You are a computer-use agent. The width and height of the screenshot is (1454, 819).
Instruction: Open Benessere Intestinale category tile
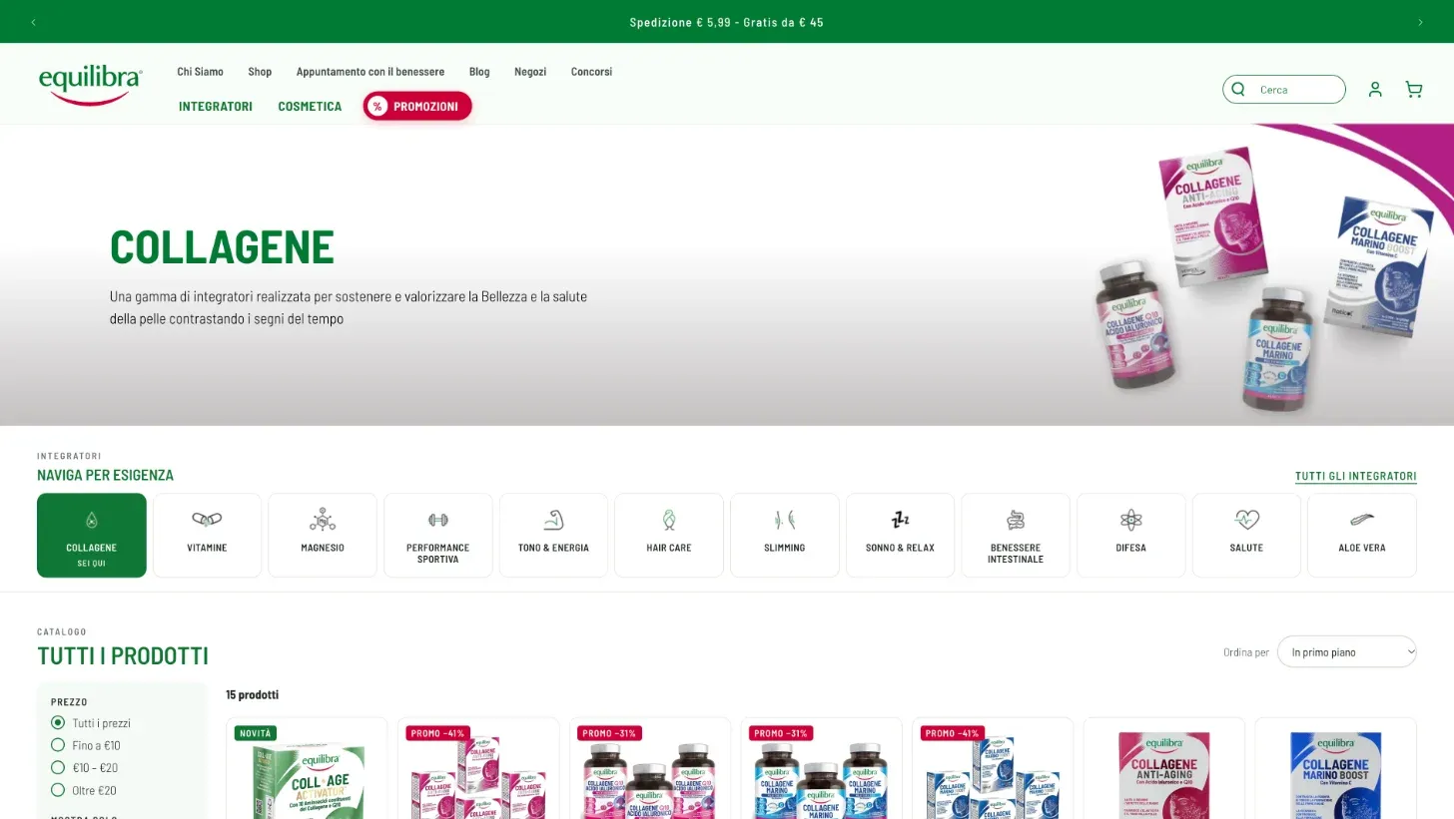point(1016,536)
